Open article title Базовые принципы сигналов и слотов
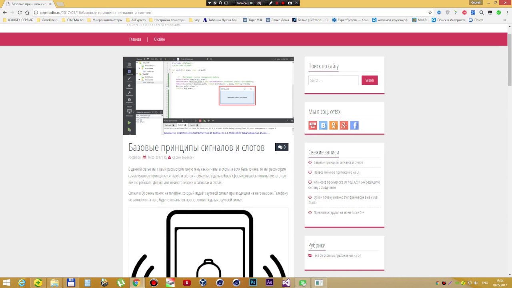 pyautogui.click(x=196, y=148)
